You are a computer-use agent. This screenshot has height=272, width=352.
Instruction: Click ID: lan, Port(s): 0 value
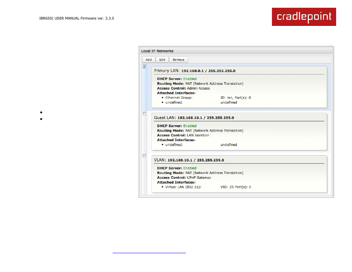coord(235,98)
